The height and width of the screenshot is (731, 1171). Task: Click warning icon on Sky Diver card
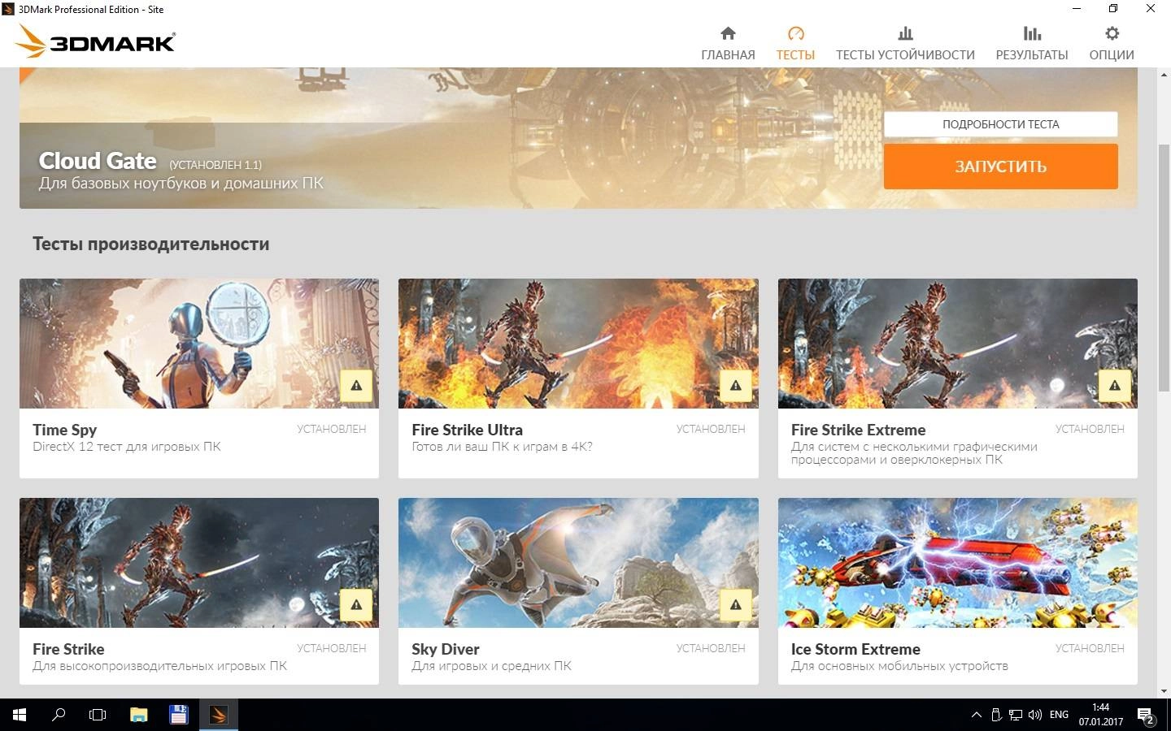736,605
